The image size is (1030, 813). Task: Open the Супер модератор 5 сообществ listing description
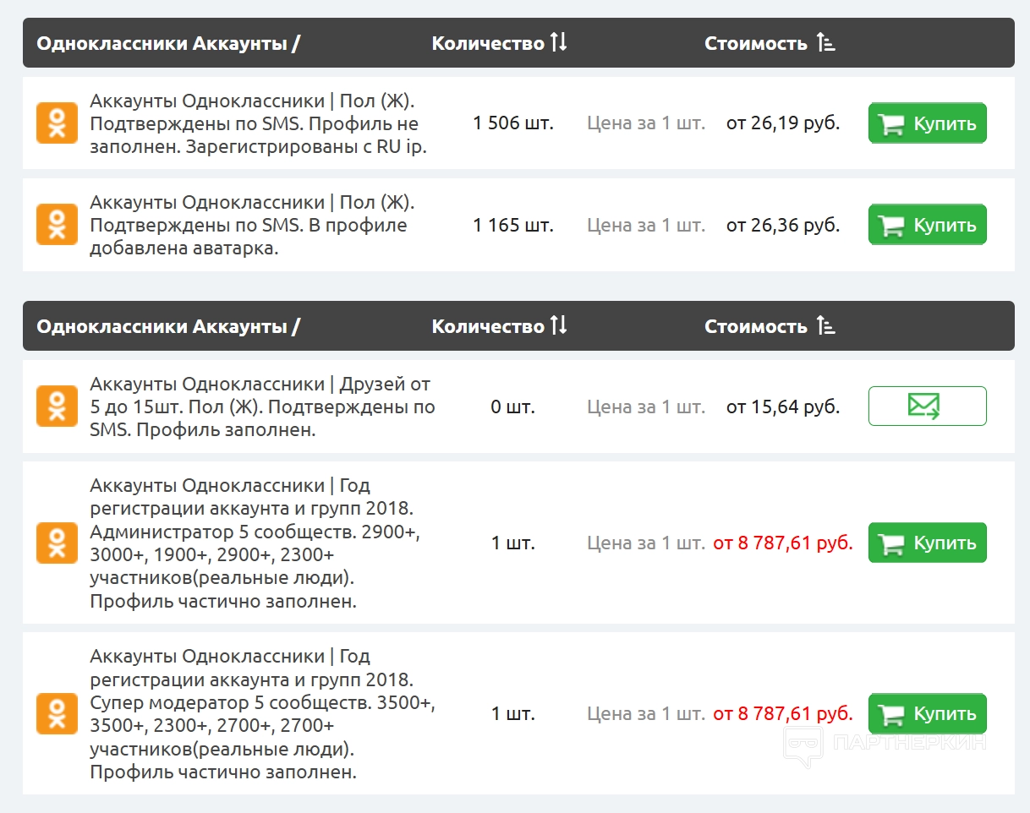(x=254, y=713)
